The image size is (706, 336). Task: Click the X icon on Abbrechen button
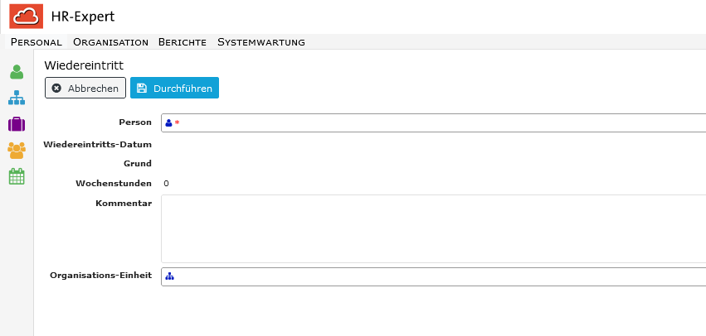point(56,88)
